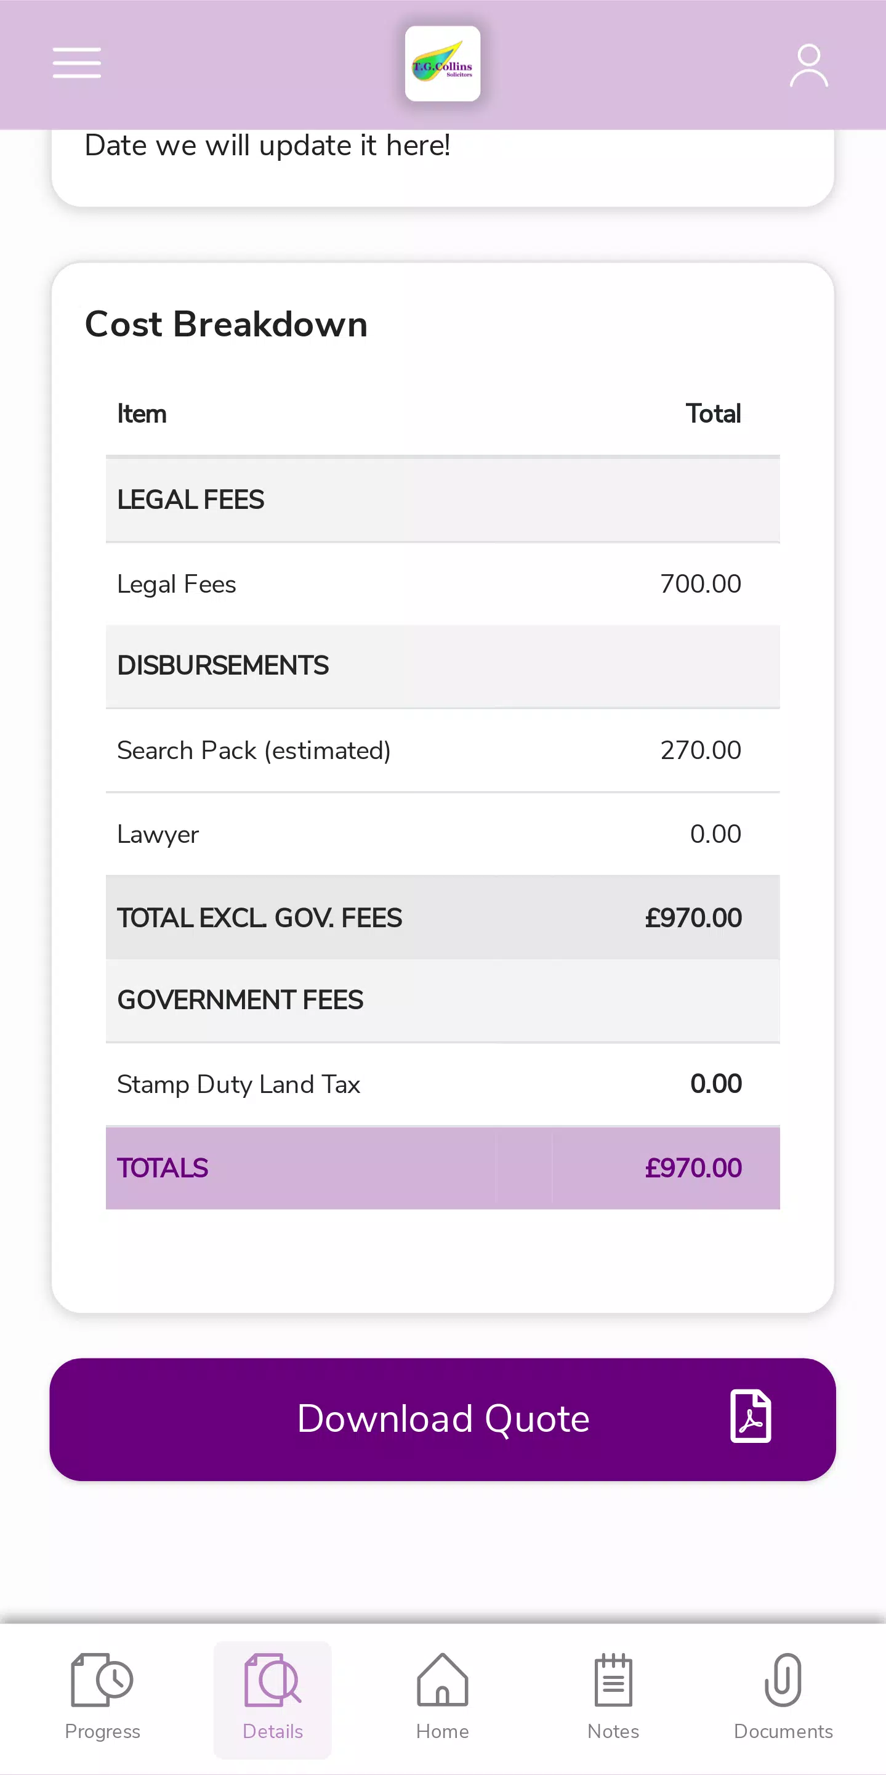Click the PDF icon on Download Quote

click(751, 1416)
